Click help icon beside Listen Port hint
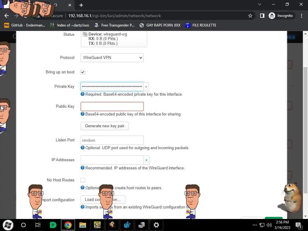Image resolution: width=308 pixels, height=231 pixels. coord(82,148)
